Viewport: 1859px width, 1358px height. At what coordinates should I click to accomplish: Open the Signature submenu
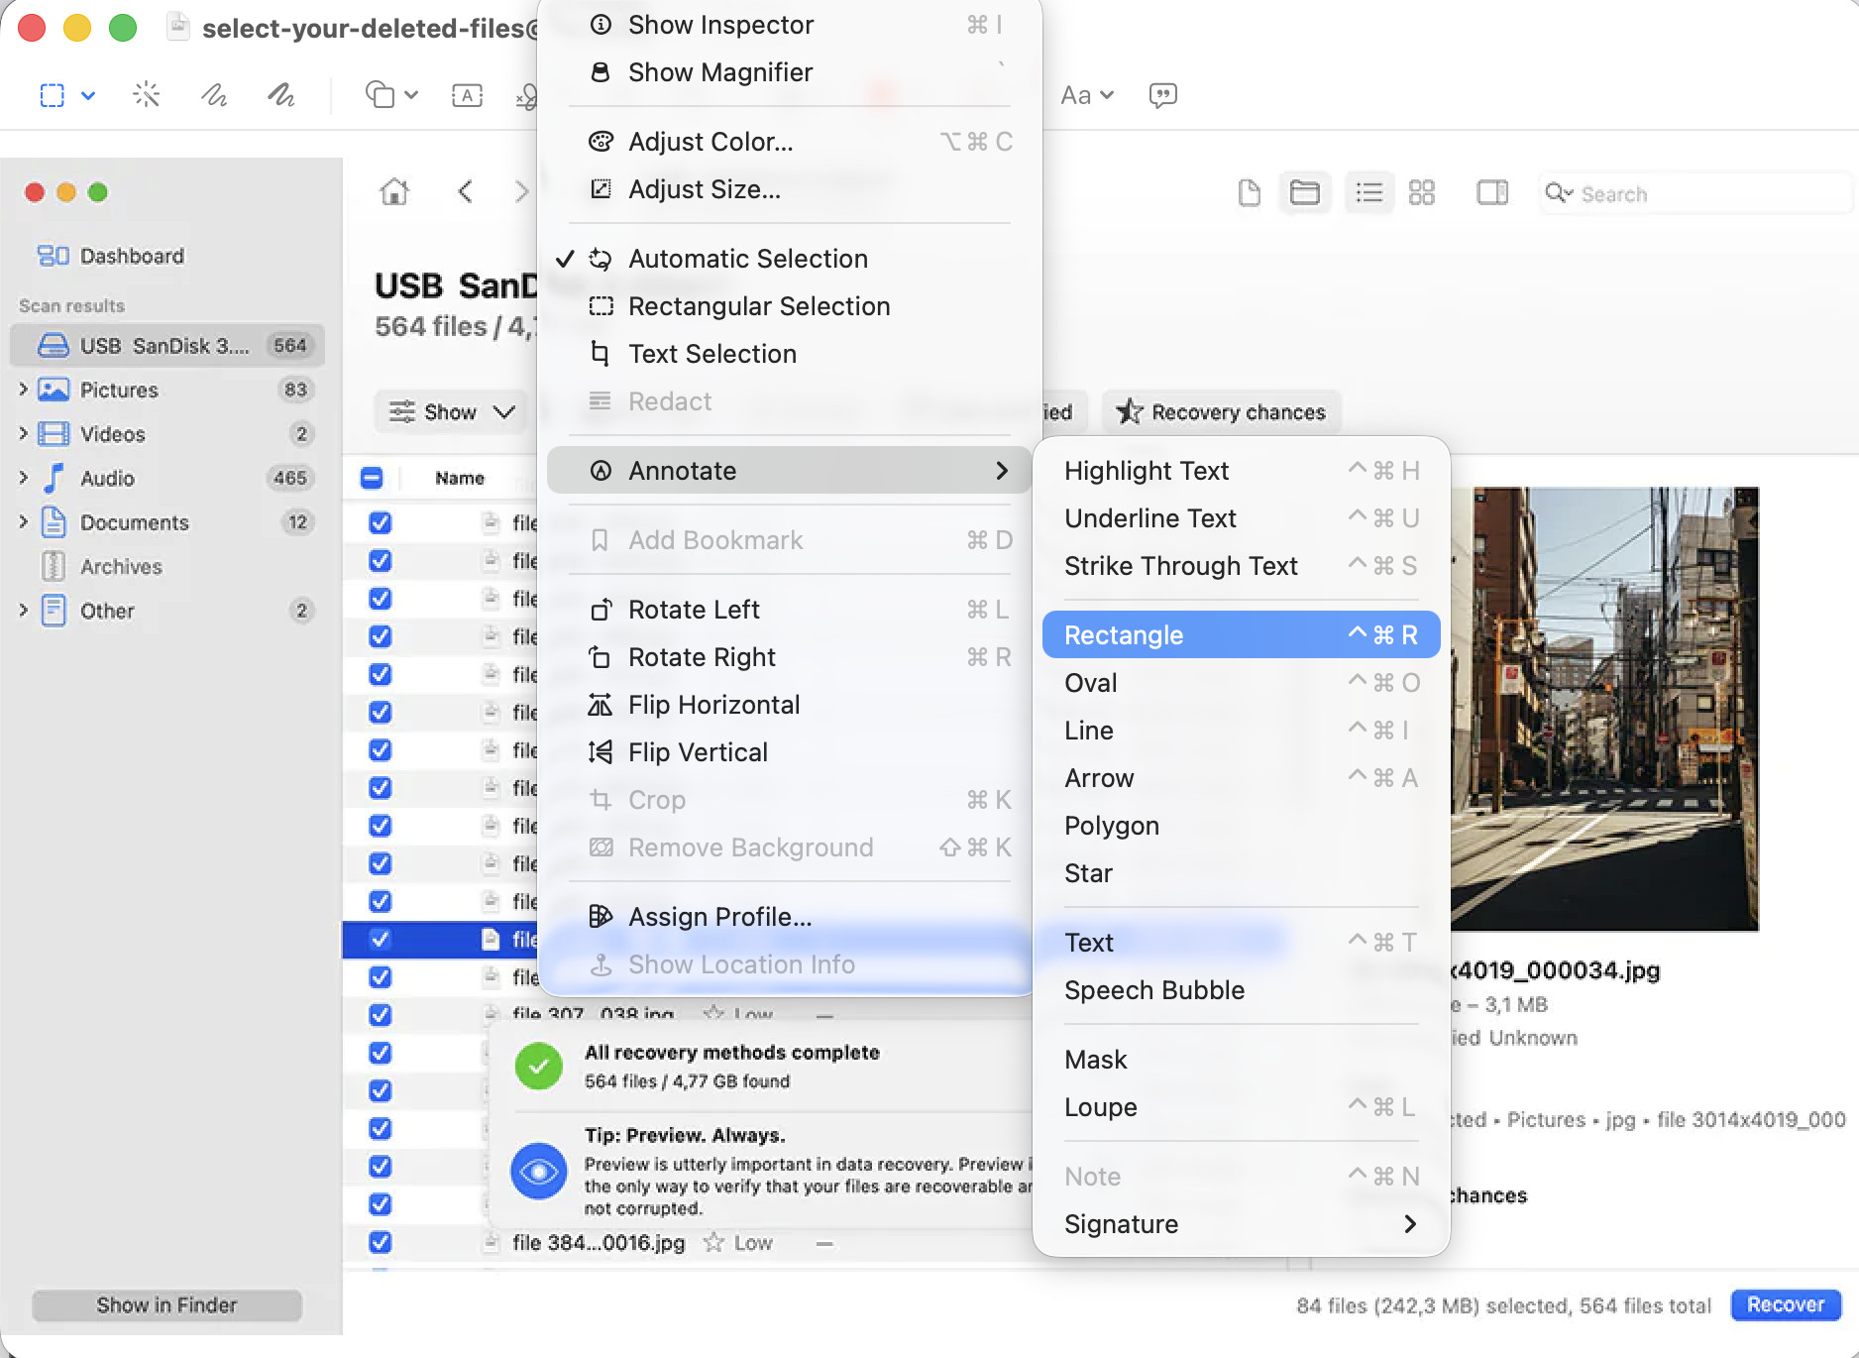(1241, 1224)
